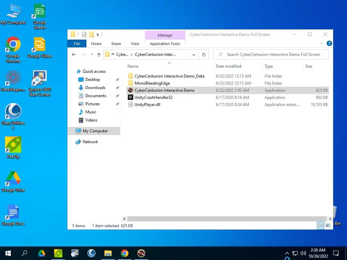Image resolution: width=347 pixels, height=260 pixels.
Task: Open the Windows Start menu
Action: (8, 253)
